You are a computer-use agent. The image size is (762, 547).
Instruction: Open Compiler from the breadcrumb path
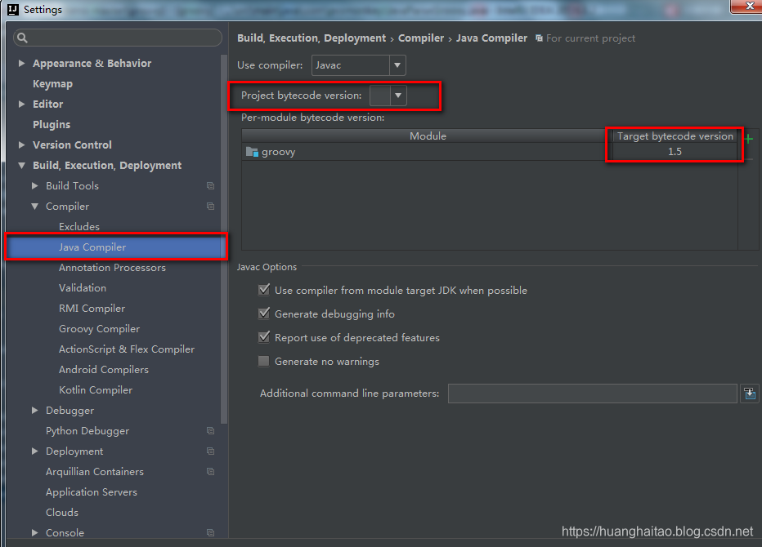click(421, 38)
